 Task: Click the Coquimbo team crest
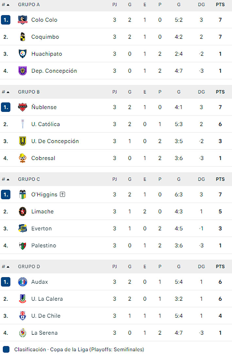pos(23,37)
